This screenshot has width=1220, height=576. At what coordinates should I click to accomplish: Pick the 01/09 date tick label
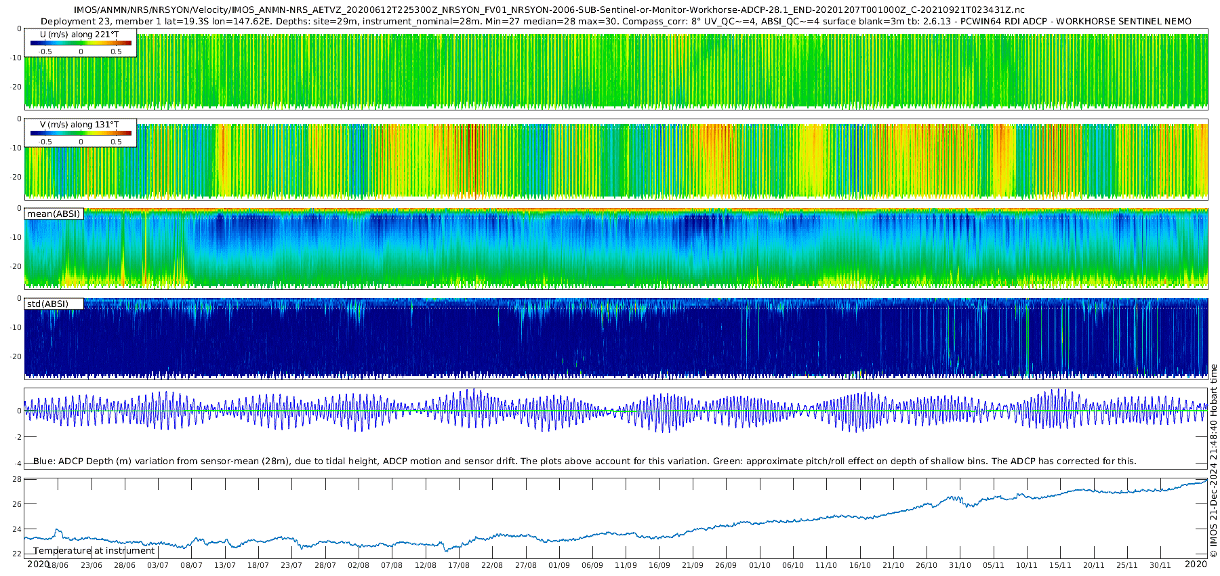point(559,565)
